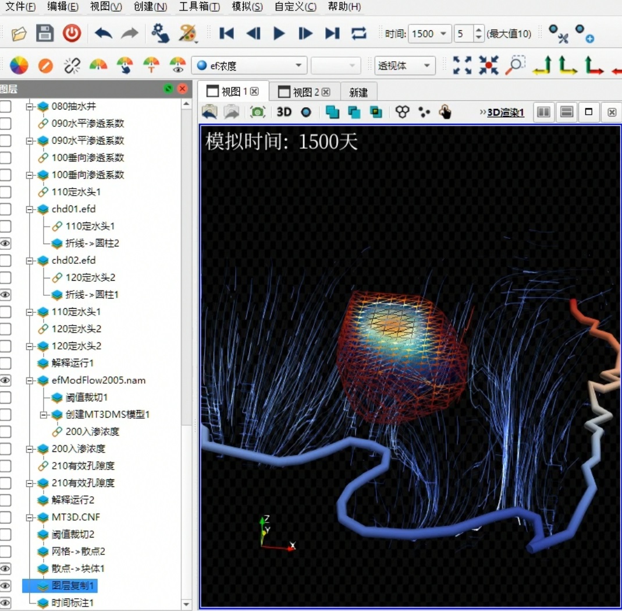Split the view top and bottom

point(567,112)
